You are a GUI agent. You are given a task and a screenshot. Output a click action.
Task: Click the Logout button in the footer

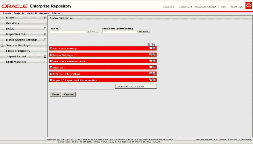[x=247, y=139]
